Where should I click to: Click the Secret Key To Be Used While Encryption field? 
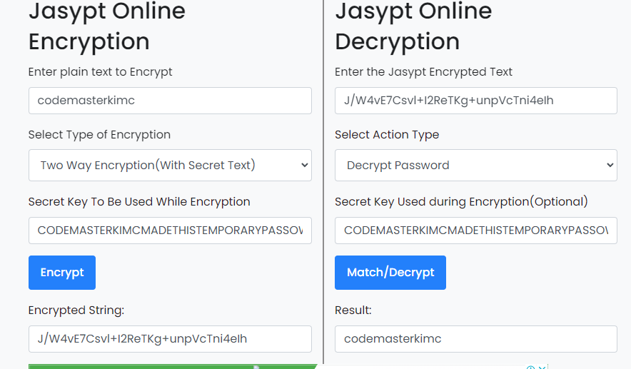click(170, 231)
